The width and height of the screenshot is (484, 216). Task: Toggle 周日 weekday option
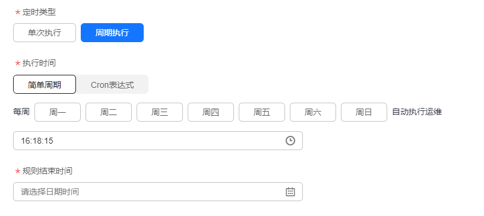364,112
